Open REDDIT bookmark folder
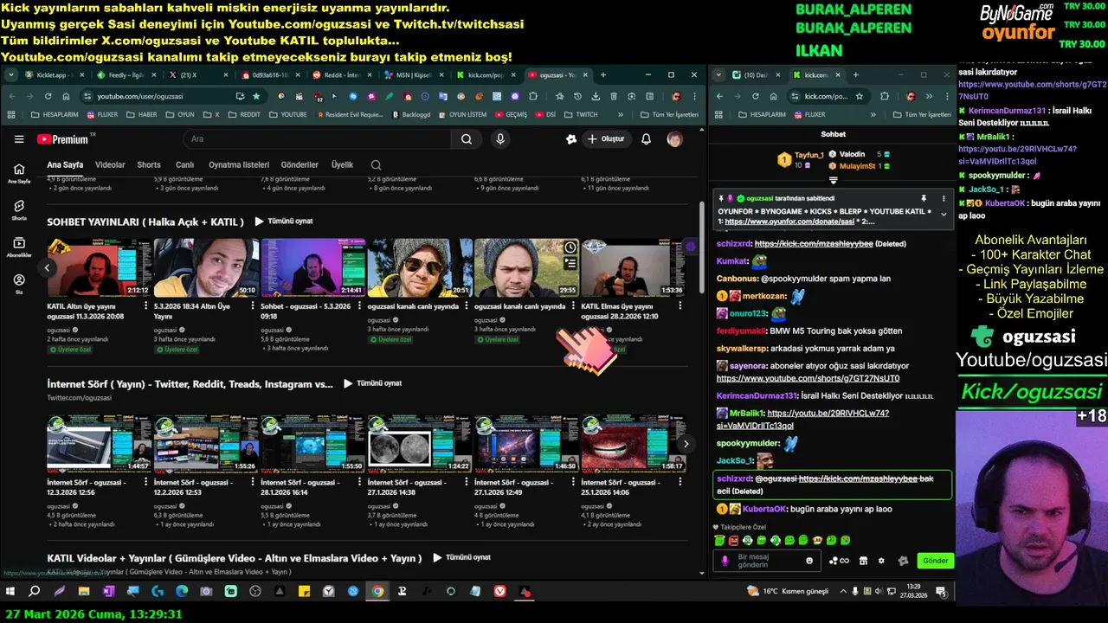The width and height of the screenshot is (1108, 623). coord(244,114)
